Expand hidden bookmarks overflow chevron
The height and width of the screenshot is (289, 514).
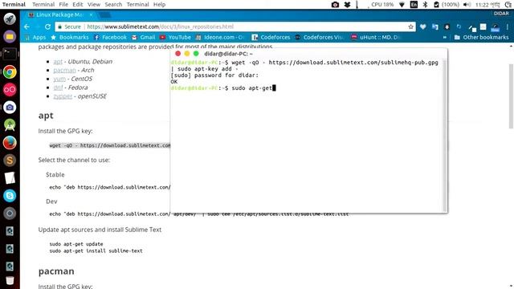444,38
